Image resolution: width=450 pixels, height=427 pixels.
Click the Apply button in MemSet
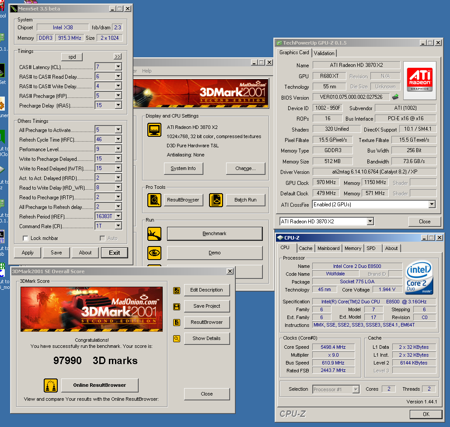pyautogui.click(x=28, y=253)
